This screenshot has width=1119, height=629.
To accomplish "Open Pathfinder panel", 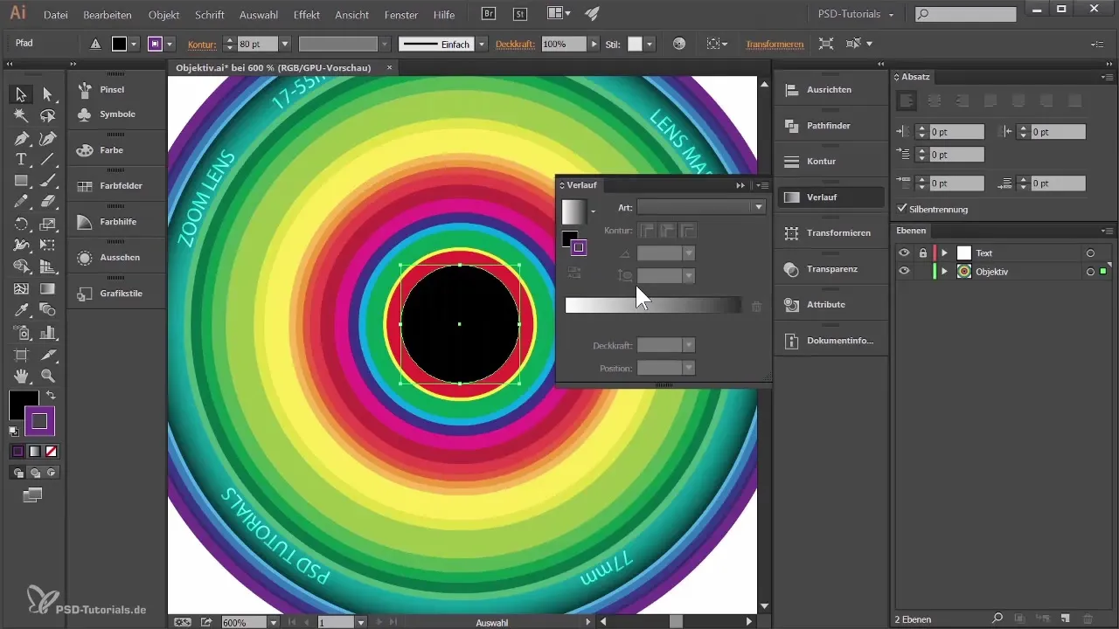I will [828, 126].
